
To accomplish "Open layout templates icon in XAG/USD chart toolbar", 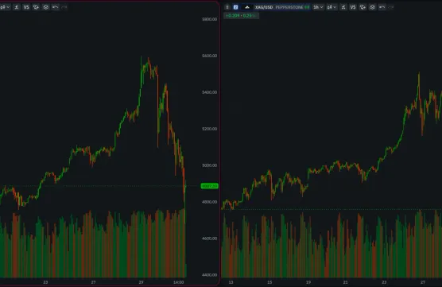I will pyautogui.click(x=372, y=7).
